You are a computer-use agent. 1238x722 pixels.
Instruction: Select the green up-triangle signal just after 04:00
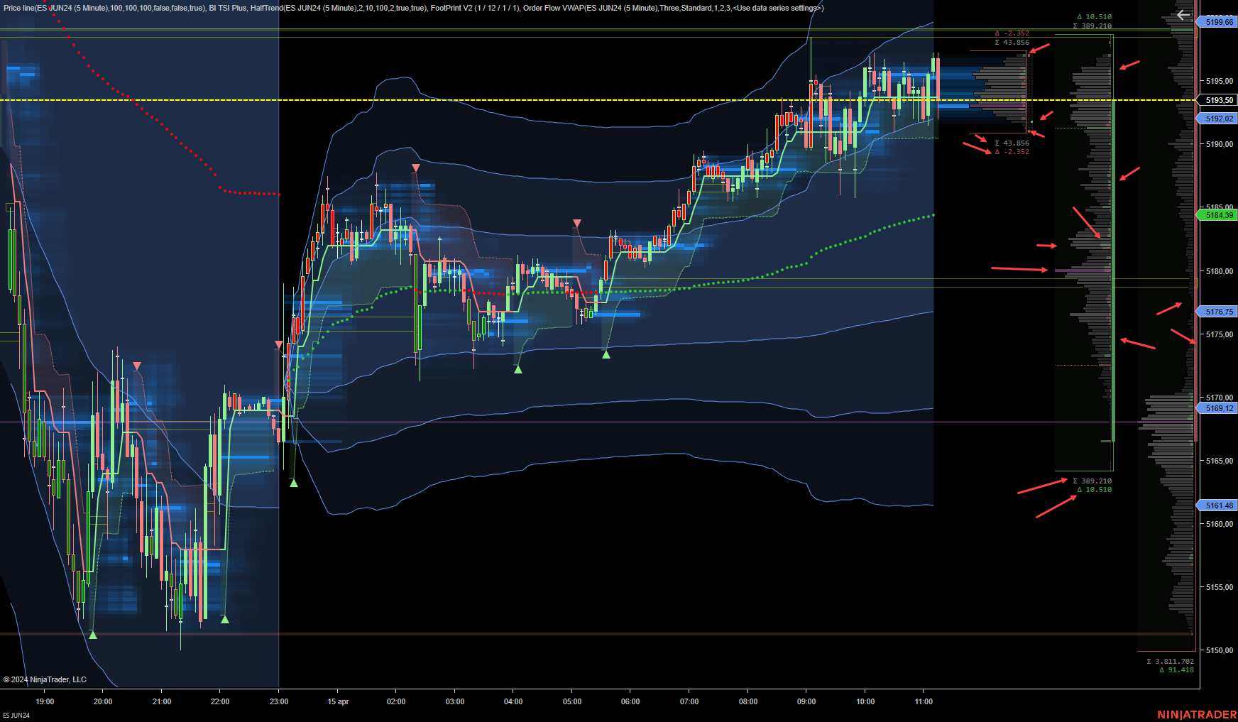click(518, 369)
